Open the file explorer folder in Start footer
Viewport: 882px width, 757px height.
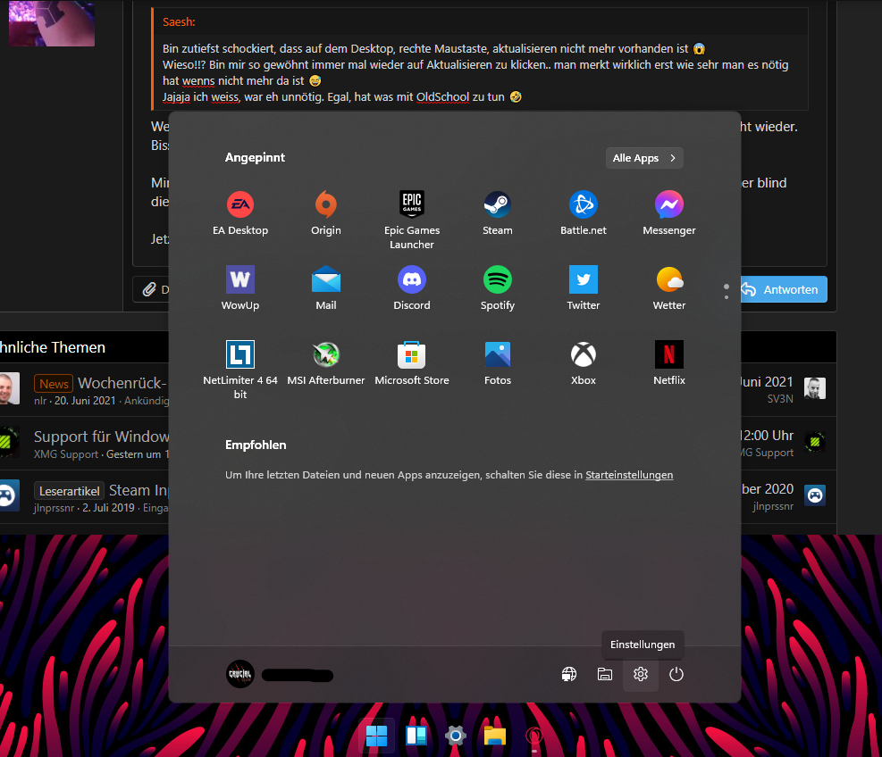pyautogui.click(x=605, y=674)
